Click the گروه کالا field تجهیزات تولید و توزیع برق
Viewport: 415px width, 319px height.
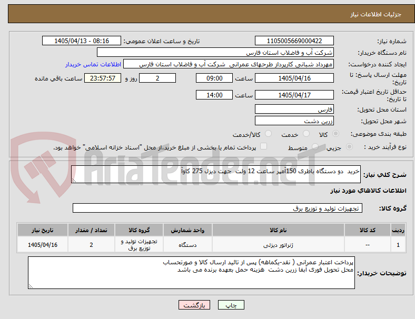click(x=218, y=208)
